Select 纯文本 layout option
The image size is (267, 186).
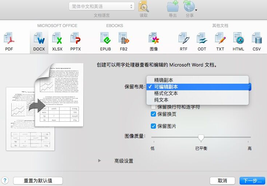tap(198, 100)
